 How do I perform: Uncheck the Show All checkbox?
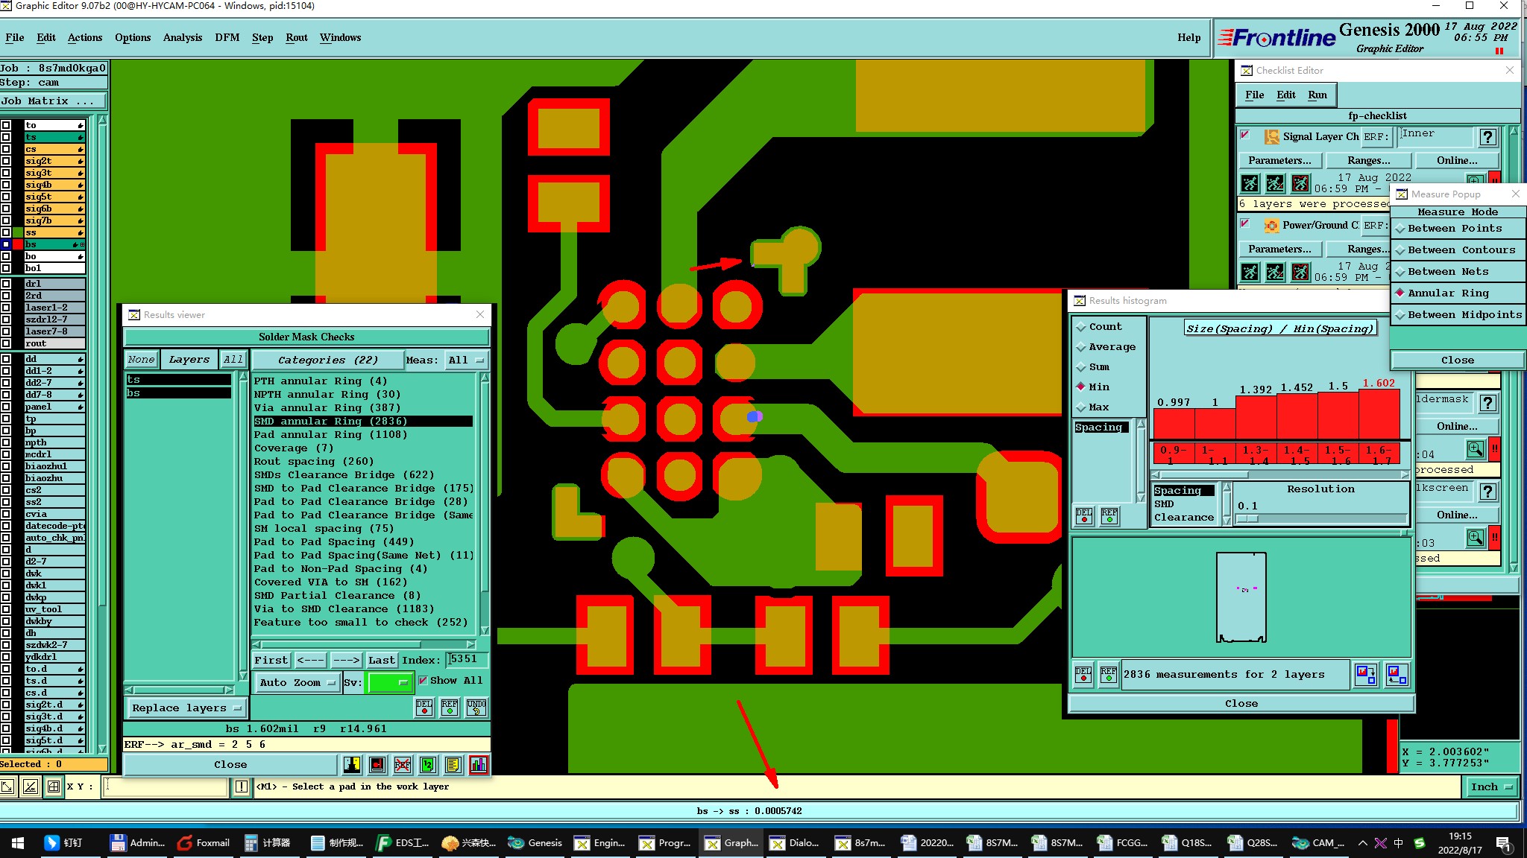tap(423, 680)
